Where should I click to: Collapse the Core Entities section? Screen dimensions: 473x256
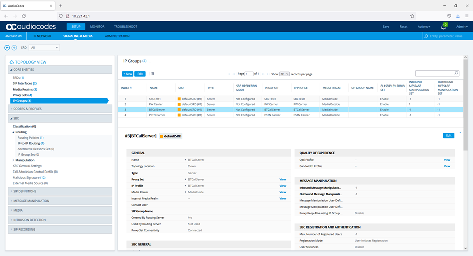coord(60,70)
